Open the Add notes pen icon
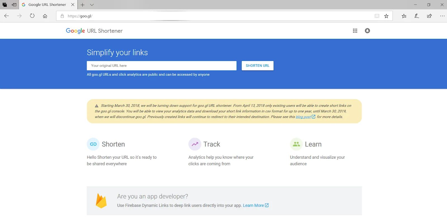Screen dimensions: 447x223 [x=417, y=16]
